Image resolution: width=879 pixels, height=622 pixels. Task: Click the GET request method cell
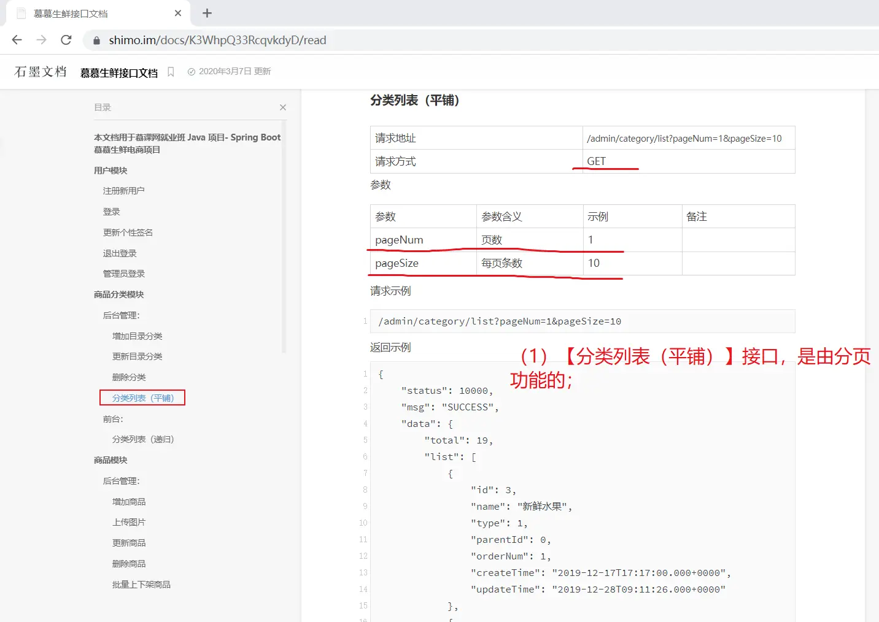coord(689,161)
